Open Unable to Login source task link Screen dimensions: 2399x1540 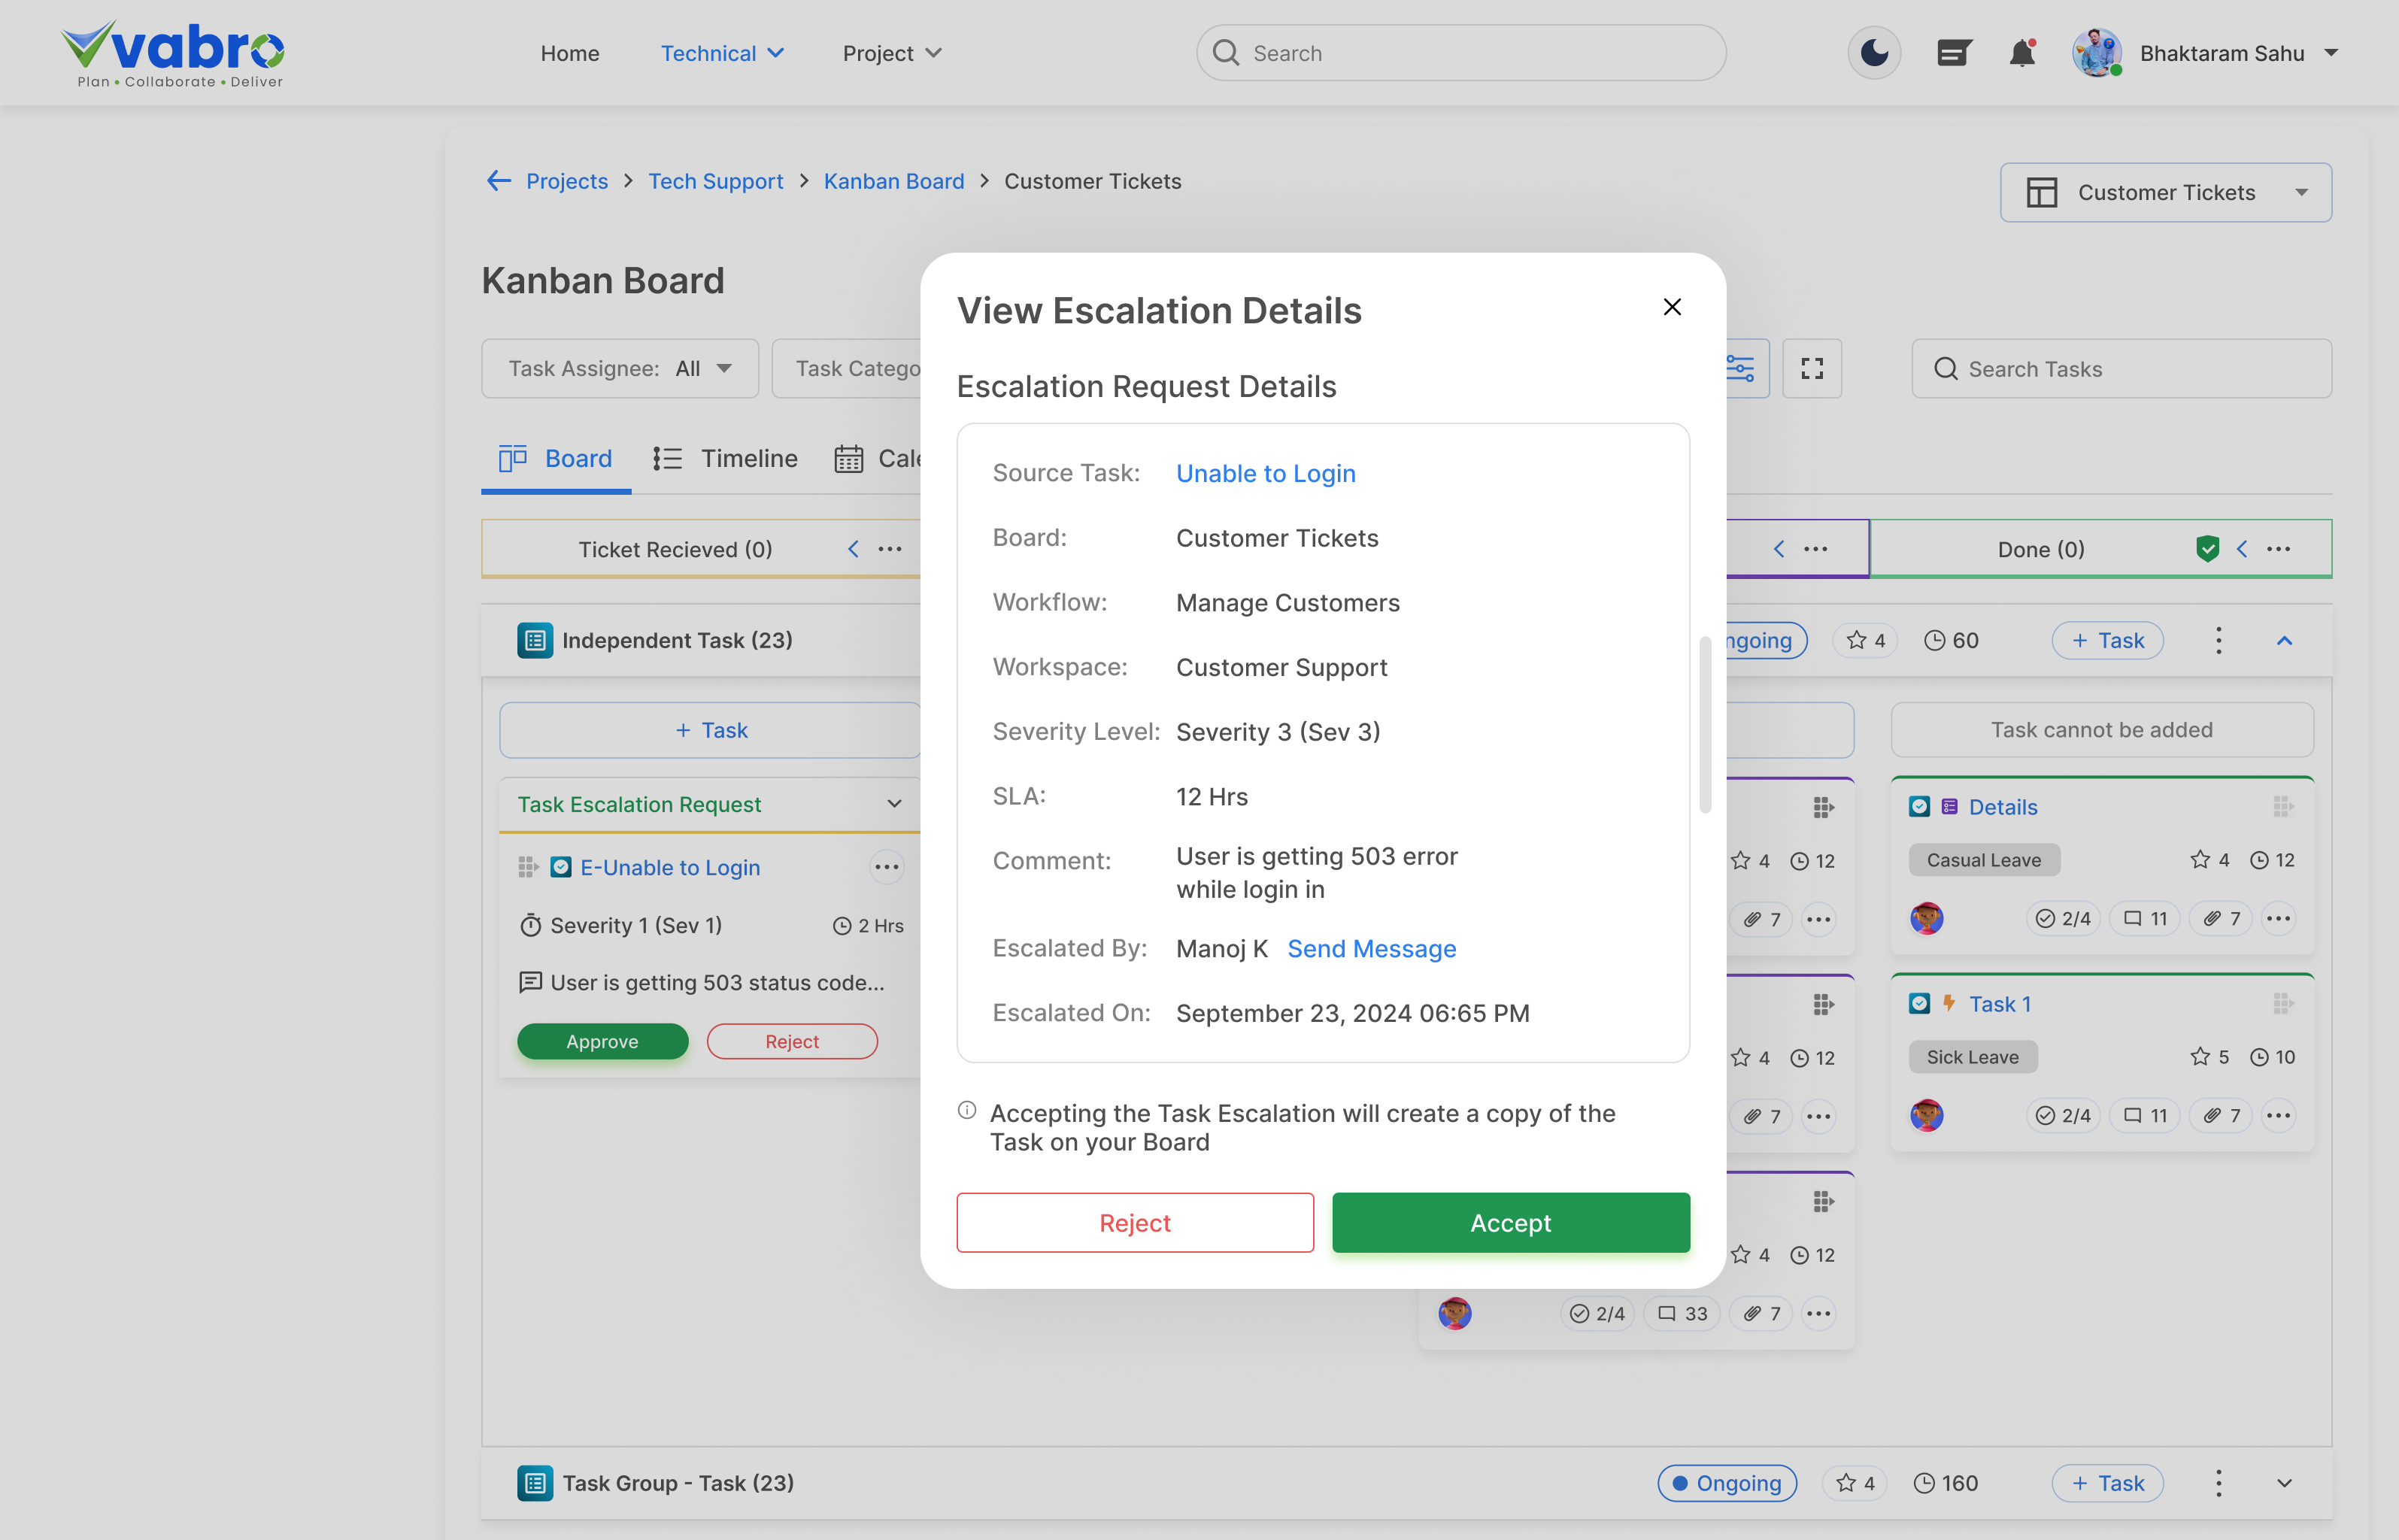[x=1265, y=473]
